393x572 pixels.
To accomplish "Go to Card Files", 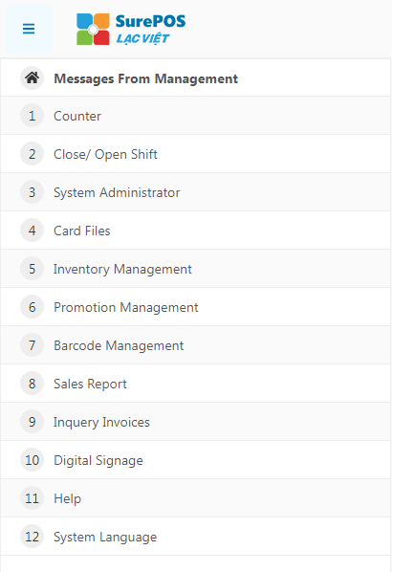I will pyautogui.click(x=196, y=231).
